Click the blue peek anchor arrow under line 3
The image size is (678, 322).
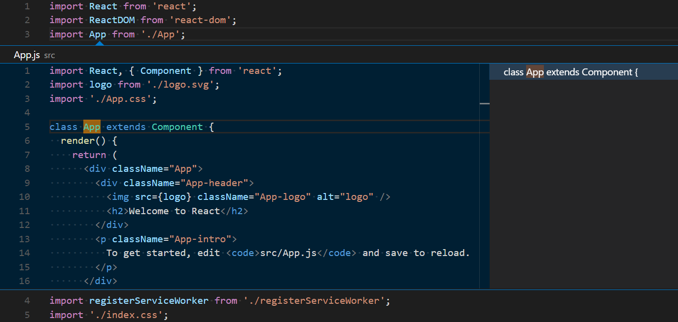pos(99,43)
